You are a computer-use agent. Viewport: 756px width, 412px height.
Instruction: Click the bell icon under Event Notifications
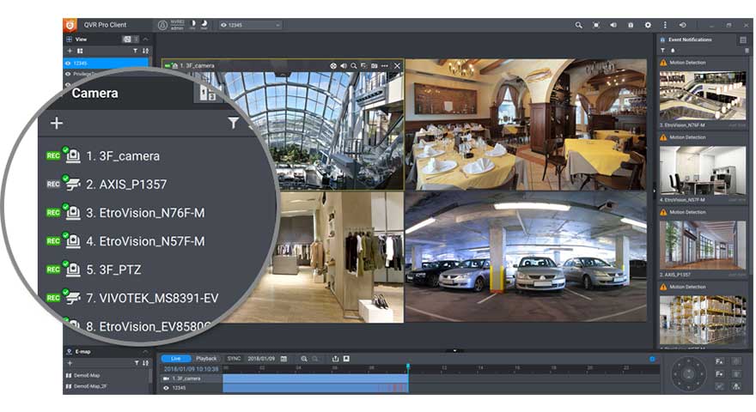673,50
